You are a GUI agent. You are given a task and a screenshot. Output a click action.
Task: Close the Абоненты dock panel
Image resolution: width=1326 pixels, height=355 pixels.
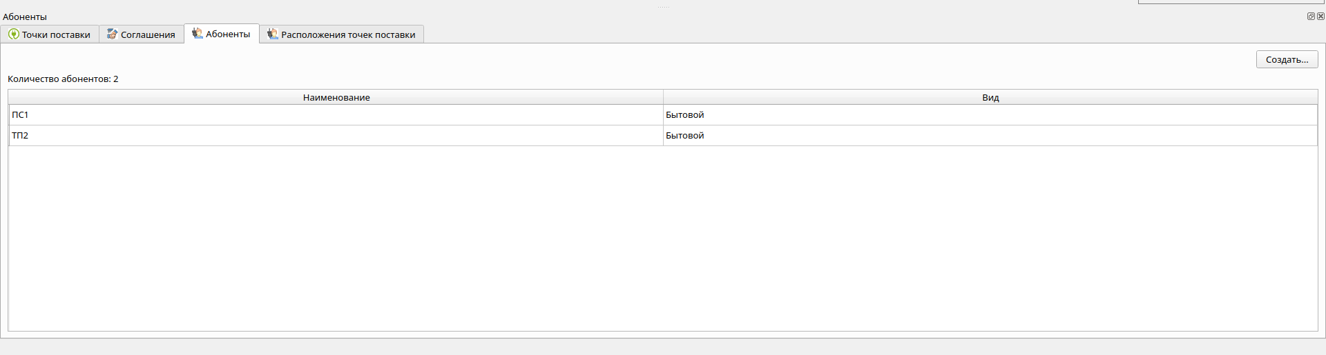click(x=1320, y=17)
